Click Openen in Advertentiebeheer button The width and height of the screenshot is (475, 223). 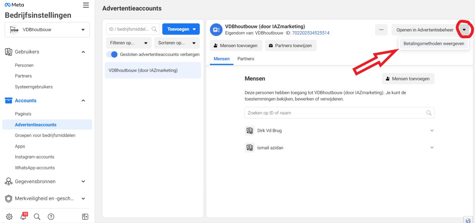pos(425,30)
